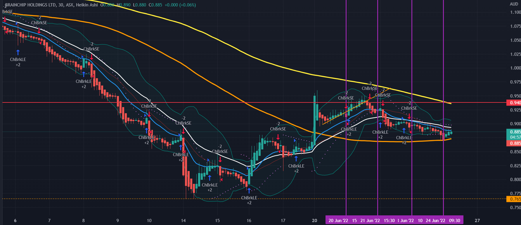
Task: Click the 27 date on time axis
Action: pyautogui.click(x=477, y=220)
